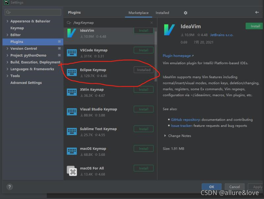Click the search magnifier in plugin search

coord(69,23)
